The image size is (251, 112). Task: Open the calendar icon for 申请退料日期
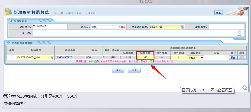coord(182,27)
